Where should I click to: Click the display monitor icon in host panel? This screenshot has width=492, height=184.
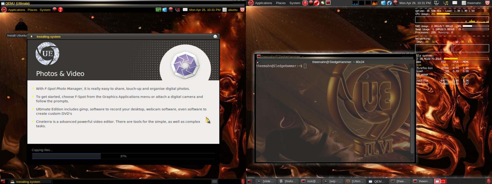click(x=436, y=3)
